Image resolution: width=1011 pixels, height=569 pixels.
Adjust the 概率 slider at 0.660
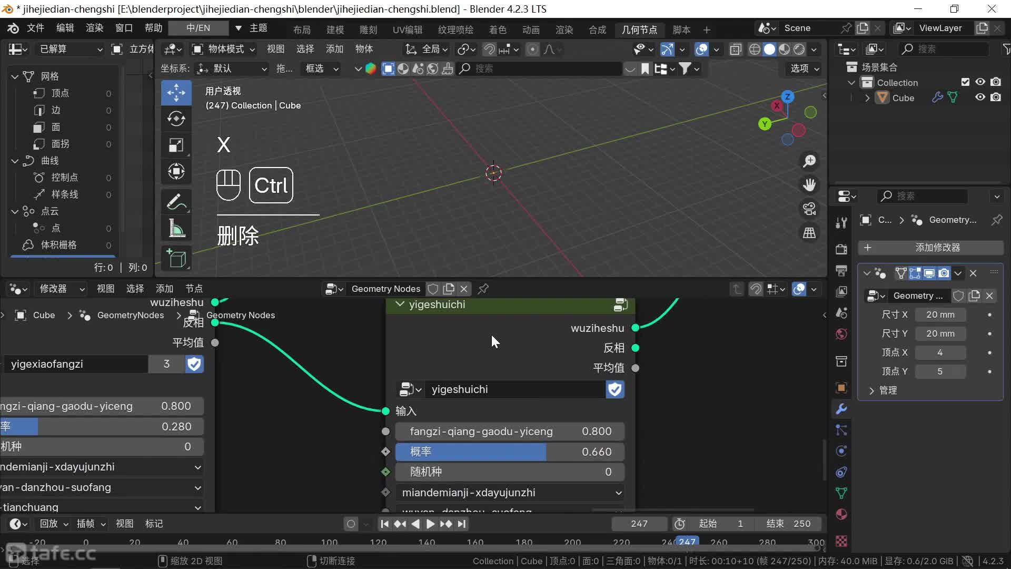click(x=510, y=452)
